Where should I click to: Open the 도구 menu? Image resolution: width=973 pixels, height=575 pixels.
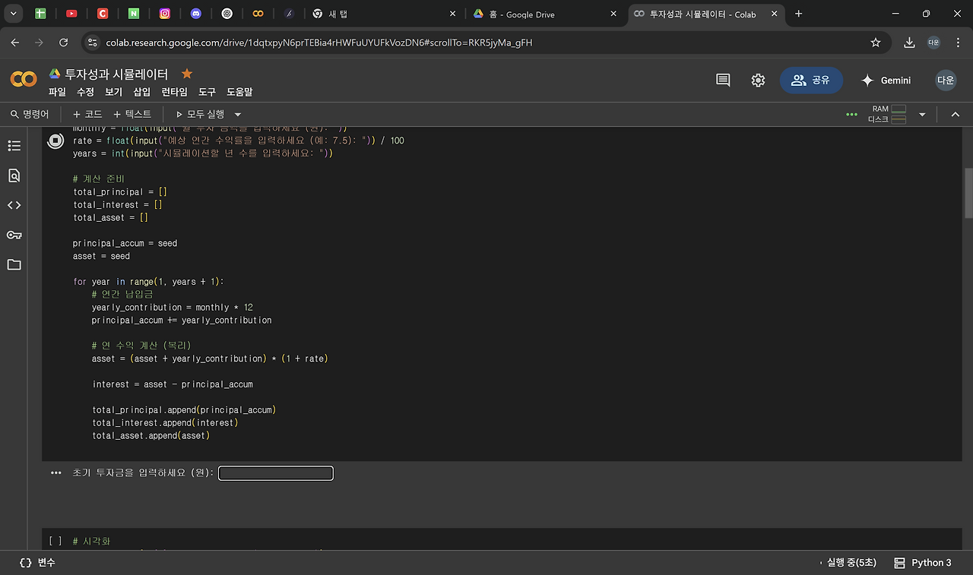point(207,92)
